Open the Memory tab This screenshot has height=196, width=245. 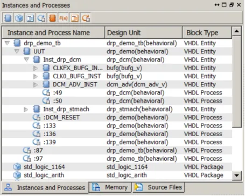click(110, 187)
